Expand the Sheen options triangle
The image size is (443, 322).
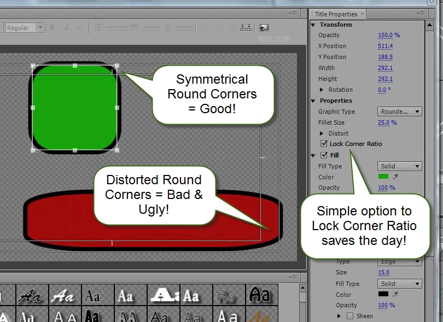click(x=339, y=316)
